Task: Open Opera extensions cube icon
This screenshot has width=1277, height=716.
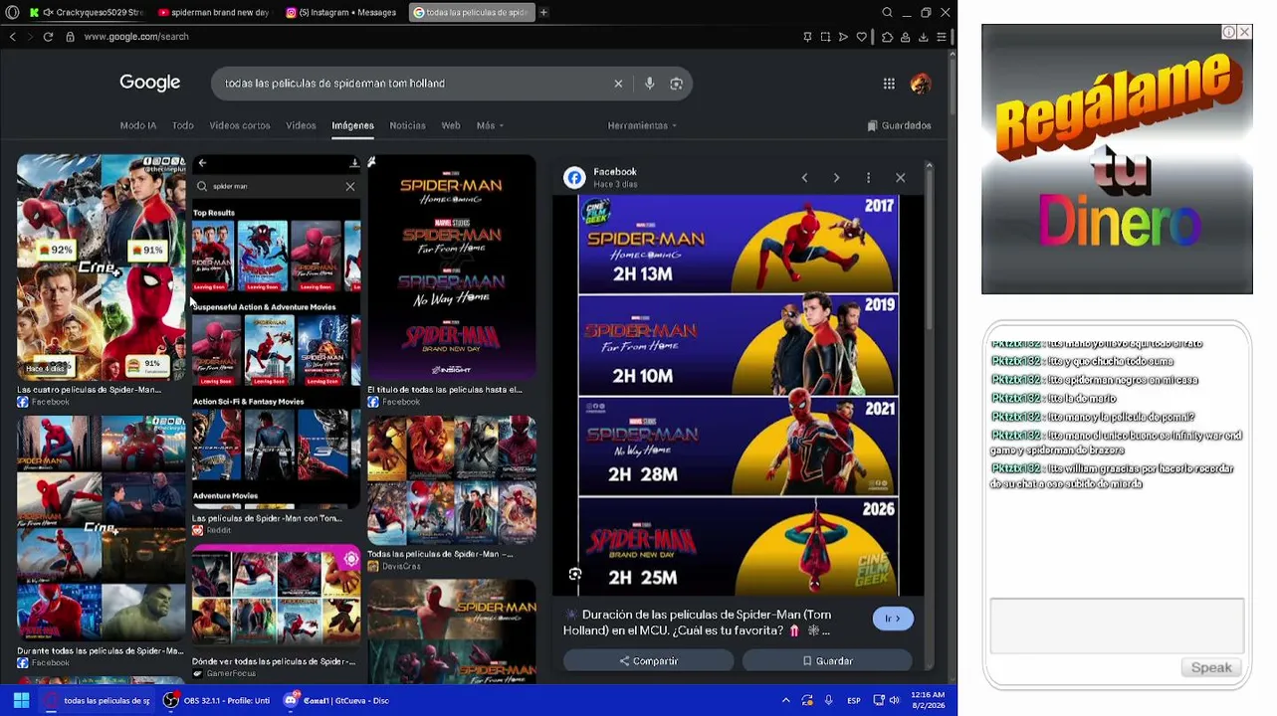Action: click(887, 37)
